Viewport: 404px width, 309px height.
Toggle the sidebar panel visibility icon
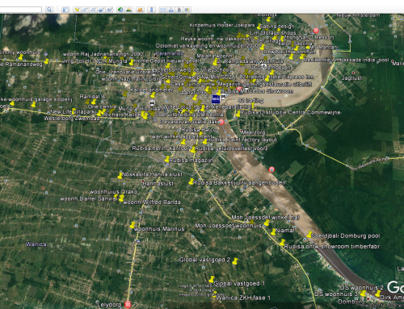(65, 10)
